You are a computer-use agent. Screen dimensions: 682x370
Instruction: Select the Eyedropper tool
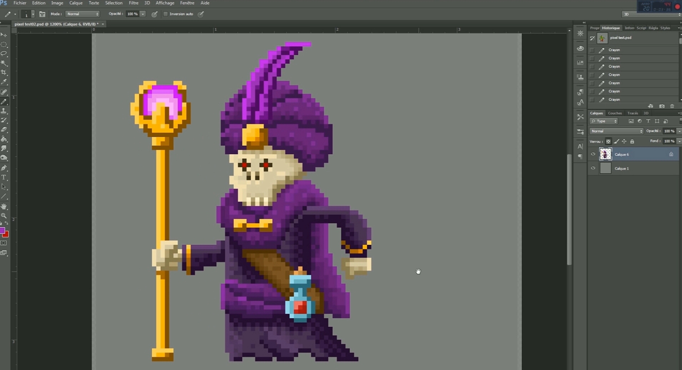4,82
